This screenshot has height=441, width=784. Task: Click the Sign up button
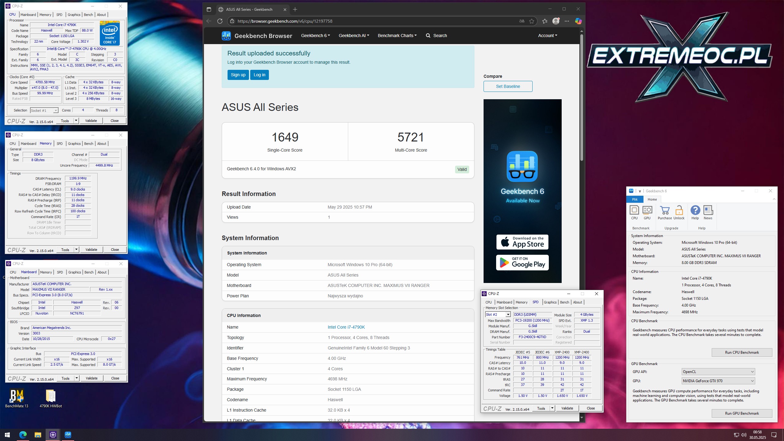(x=238, y=75)
